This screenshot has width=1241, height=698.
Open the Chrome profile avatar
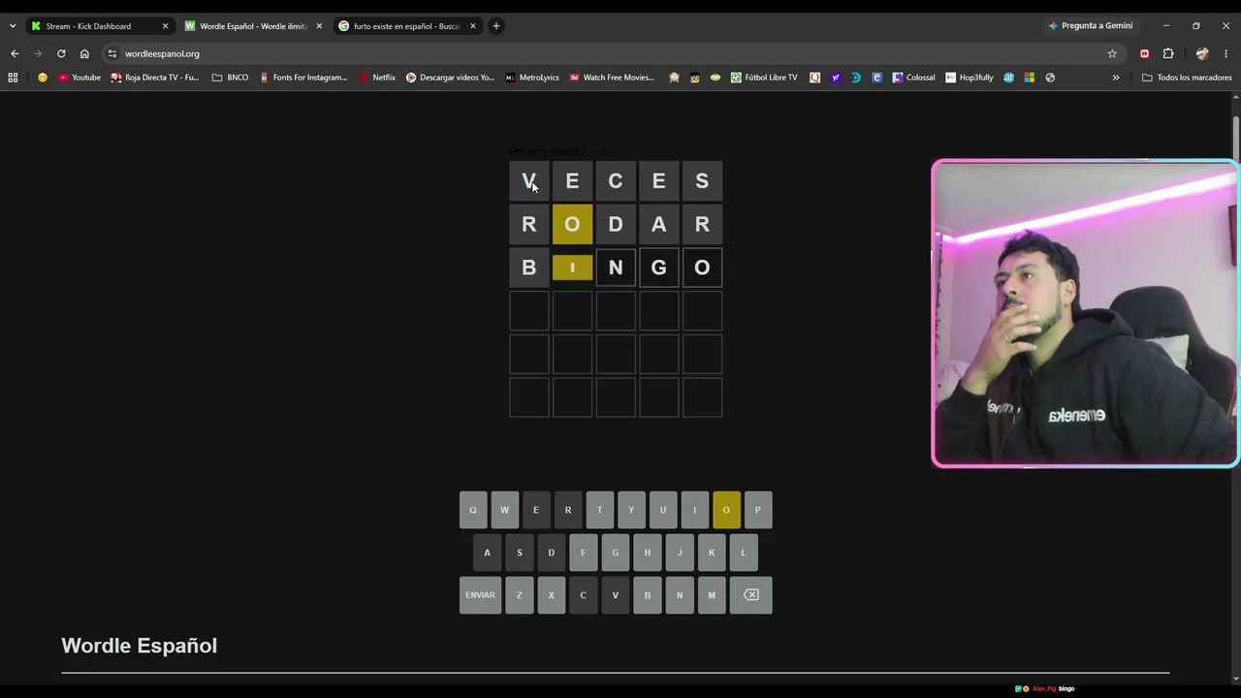coord(1202,53)
